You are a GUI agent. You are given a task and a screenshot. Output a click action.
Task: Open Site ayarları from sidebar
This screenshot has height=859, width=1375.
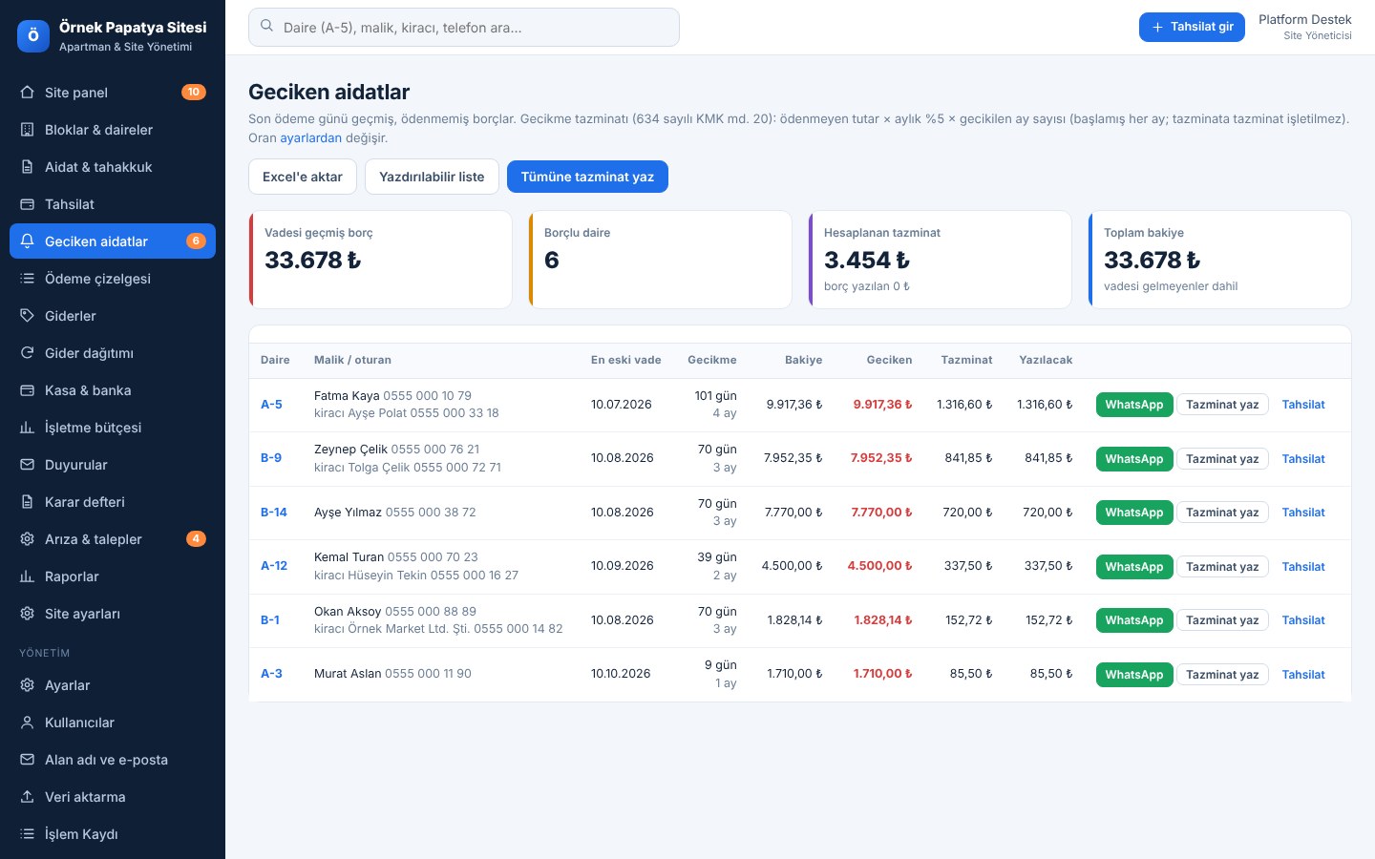[113, 614]
